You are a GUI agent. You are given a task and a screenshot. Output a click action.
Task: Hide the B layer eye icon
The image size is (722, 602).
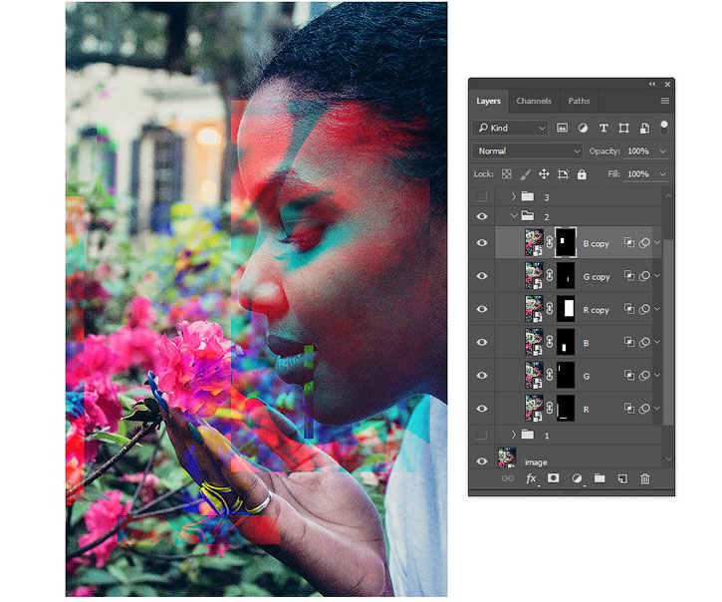482,342
